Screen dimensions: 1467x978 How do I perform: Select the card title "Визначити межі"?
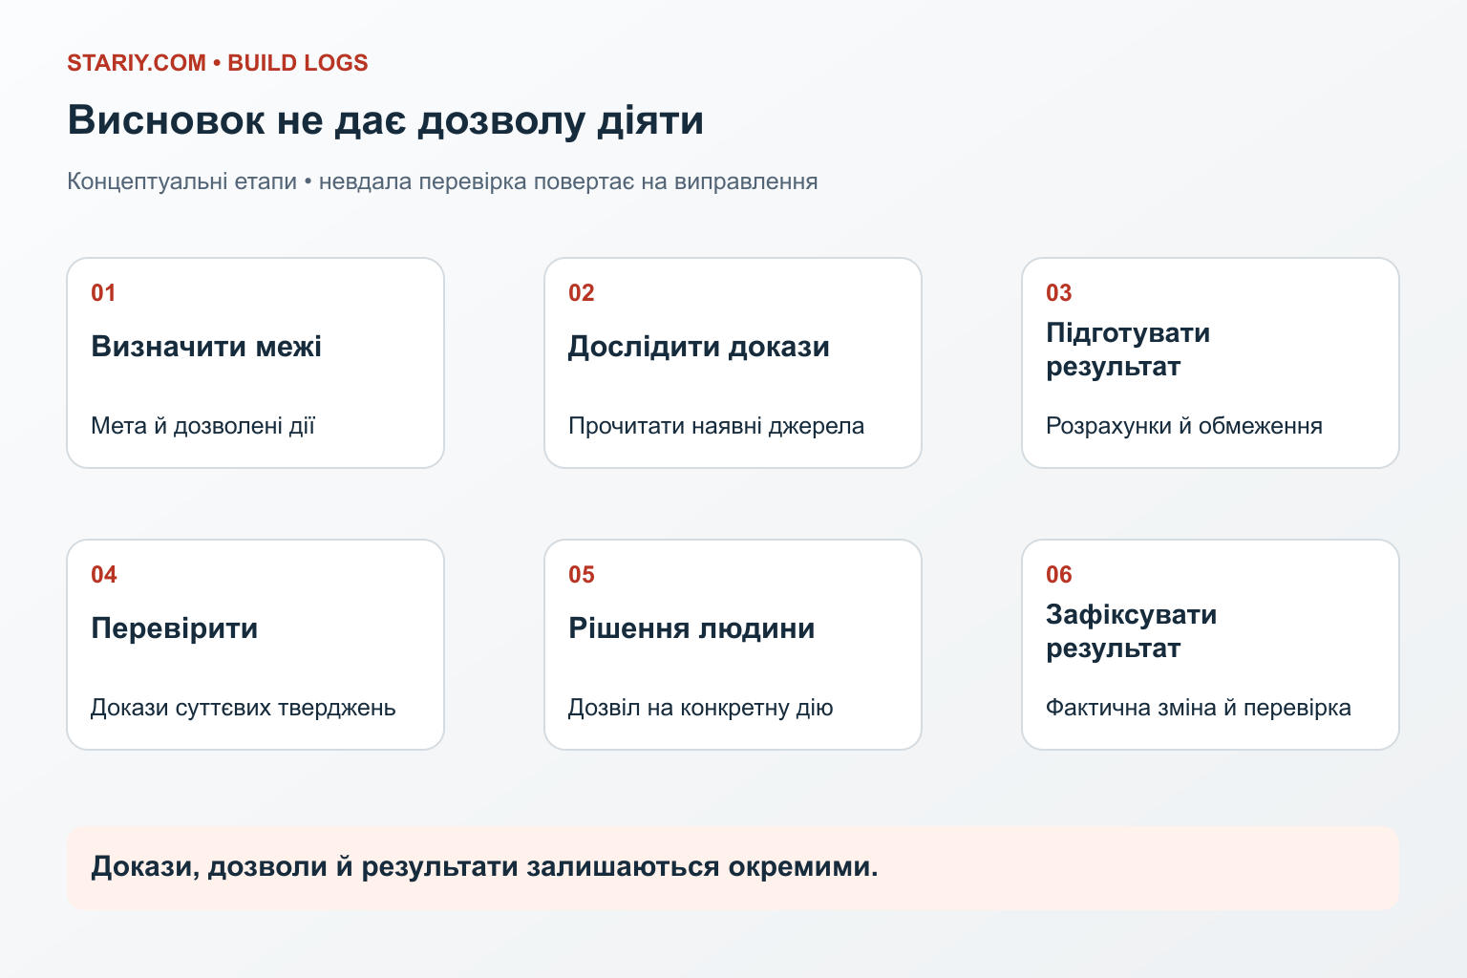click(x=206, y=346)
